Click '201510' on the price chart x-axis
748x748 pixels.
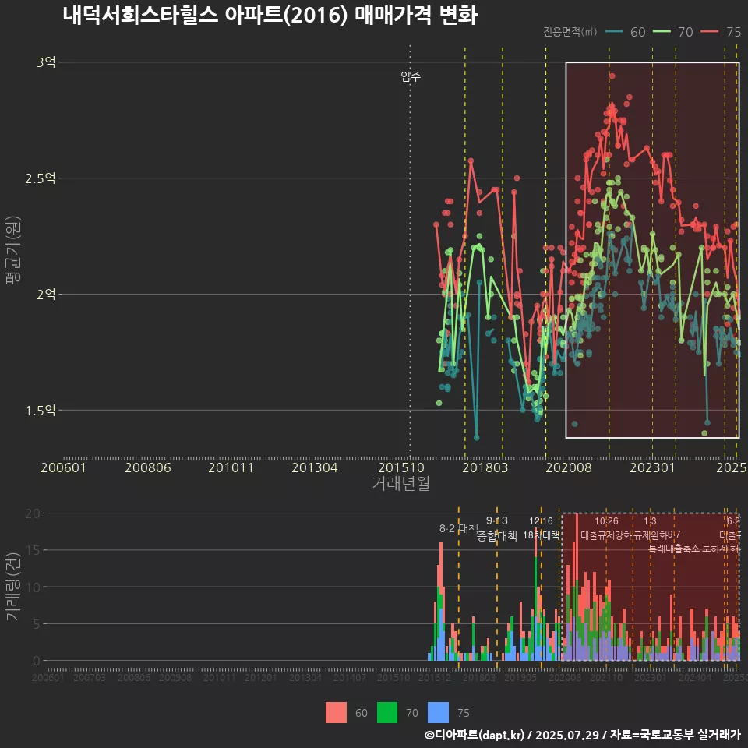pos(401,467)
